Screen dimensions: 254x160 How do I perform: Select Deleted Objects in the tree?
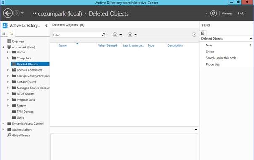coord(30,64)
